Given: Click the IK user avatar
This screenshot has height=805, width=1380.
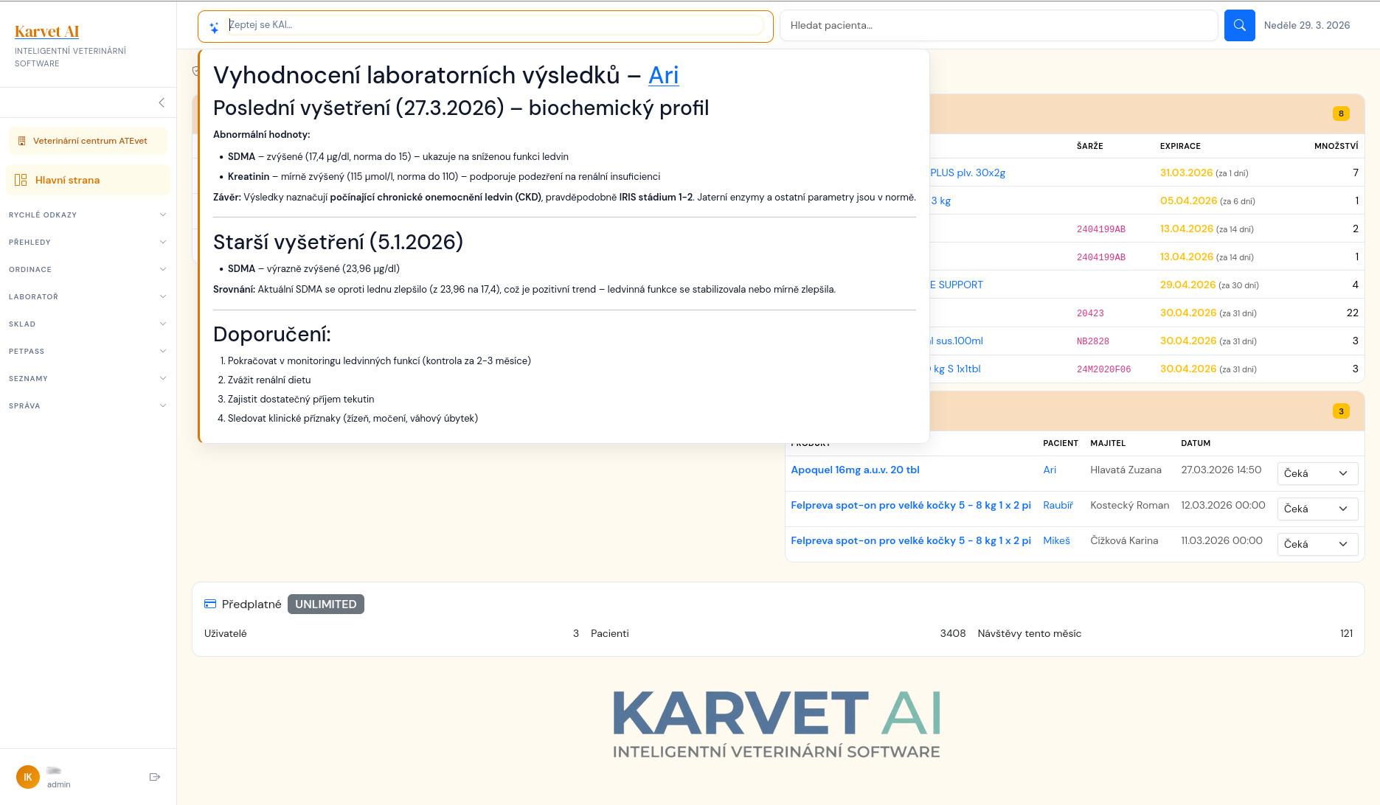Looking at the screenshot, I should 28,777.
